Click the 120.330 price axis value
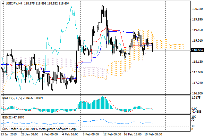 [x=197, y=9]
